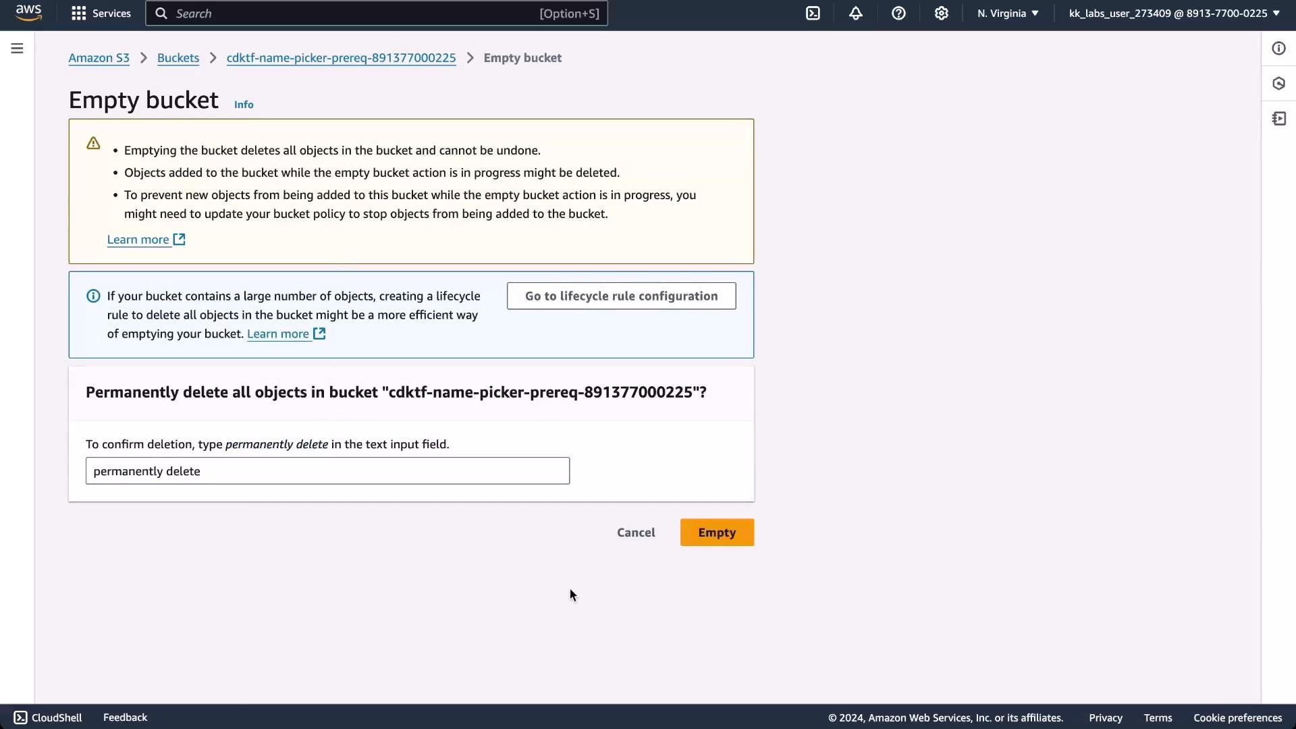Open the Privacy footer link
The width and height of the screenshot is (1296, 729).
pos(1105,718)
